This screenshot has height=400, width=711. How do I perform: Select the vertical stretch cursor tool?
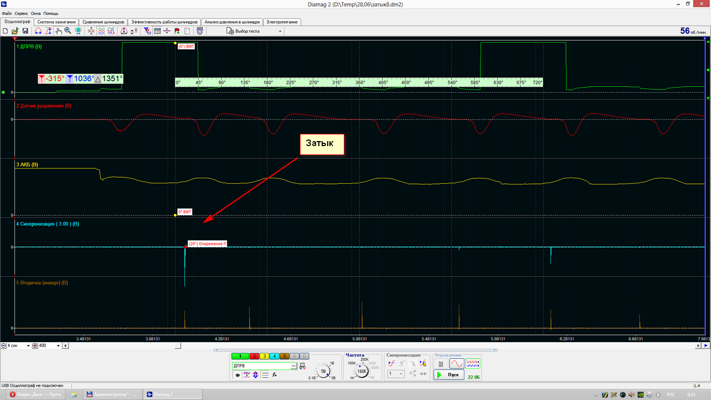tap(48, 31)
